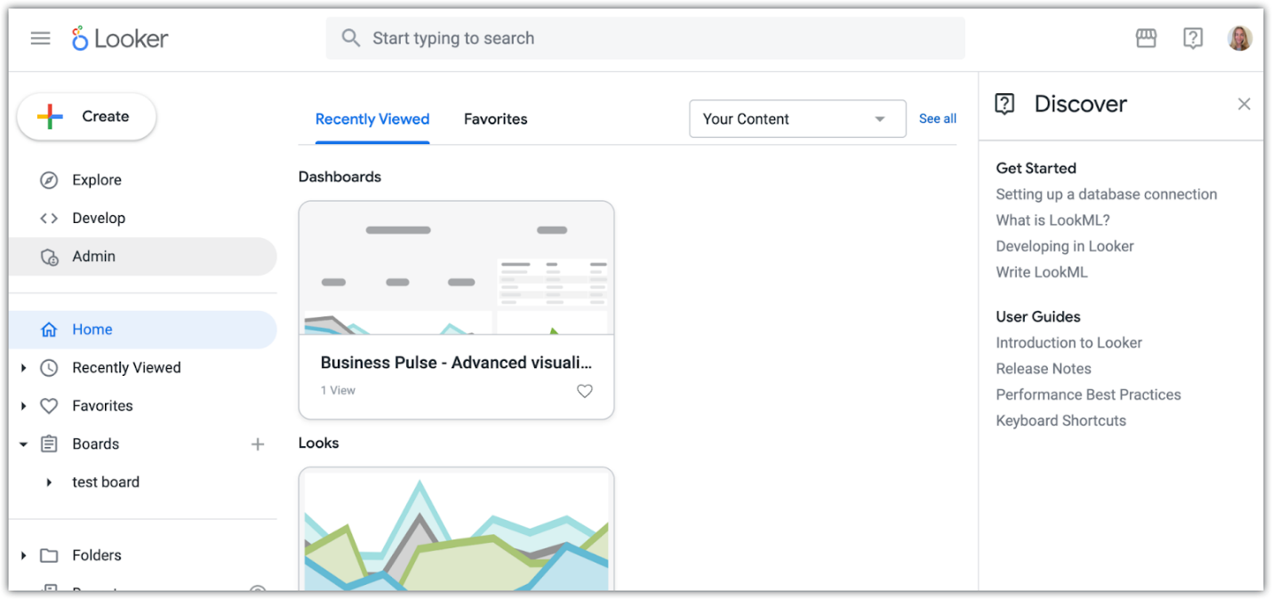The width and height of the screenshot is (1272, 599).
Task: Open the user profile avatar
Action: (1240, 38)
